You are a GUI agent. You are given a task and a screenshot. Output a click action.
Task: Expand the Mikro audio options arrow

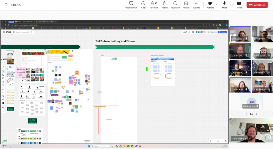[x=232, y=5]
